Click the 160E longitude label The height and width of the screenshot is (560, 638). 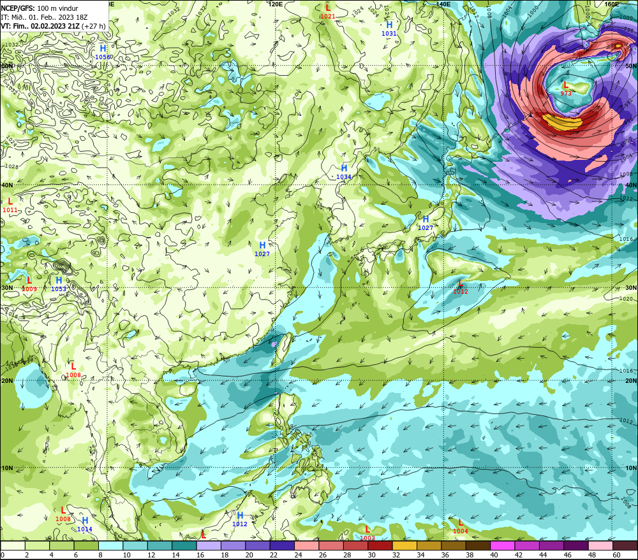point(612,4)
